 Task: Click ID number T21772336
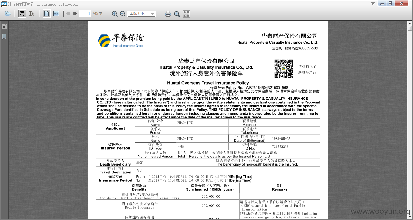click(x=280, y=147)
